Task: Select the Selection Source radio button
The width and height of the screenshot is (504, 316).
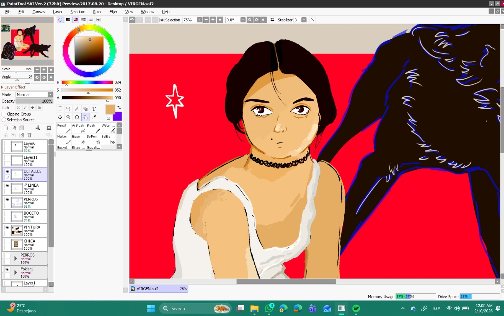Action: [4, 120]
